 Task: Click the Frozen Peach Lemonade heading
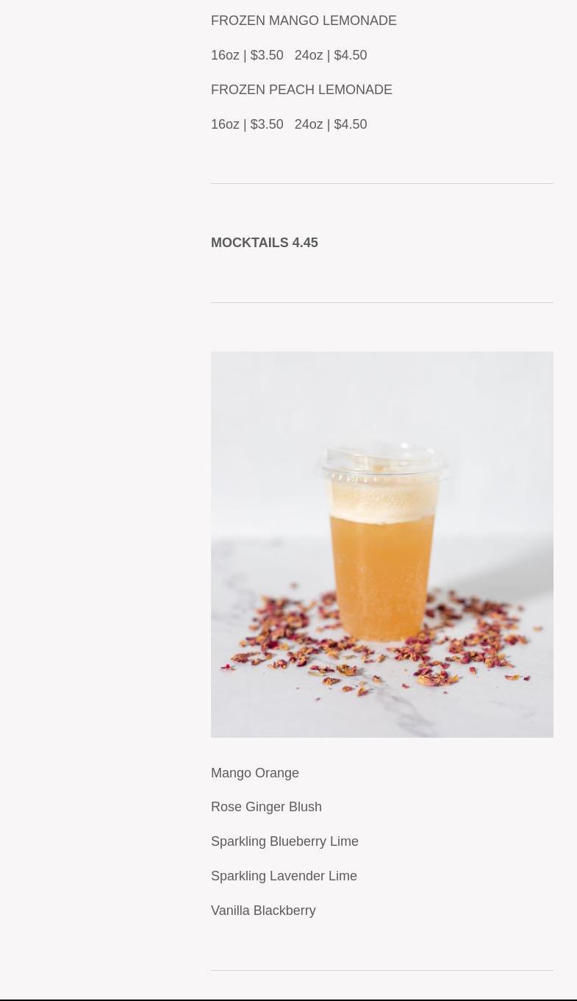(x=301, y=90)
